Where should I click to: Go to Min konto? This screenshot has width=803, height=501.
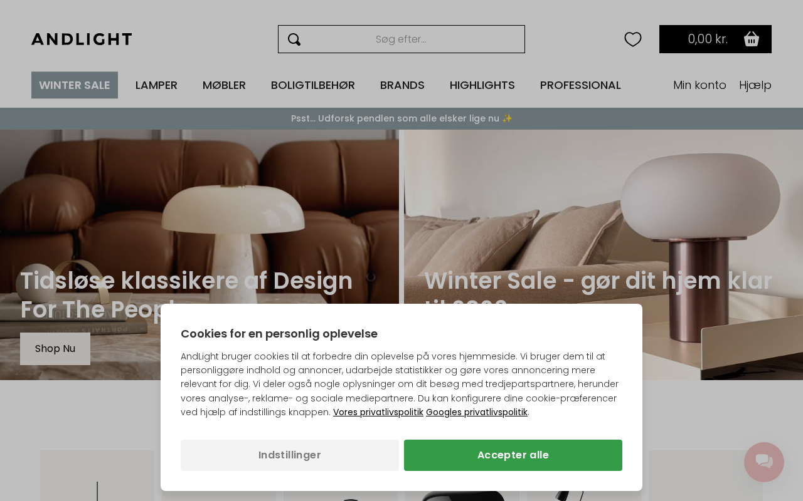[699, 85]
